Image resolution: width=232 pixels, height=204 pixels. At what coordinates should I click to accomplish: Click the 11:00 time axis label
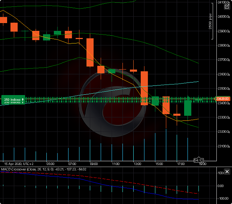point(115,164)
